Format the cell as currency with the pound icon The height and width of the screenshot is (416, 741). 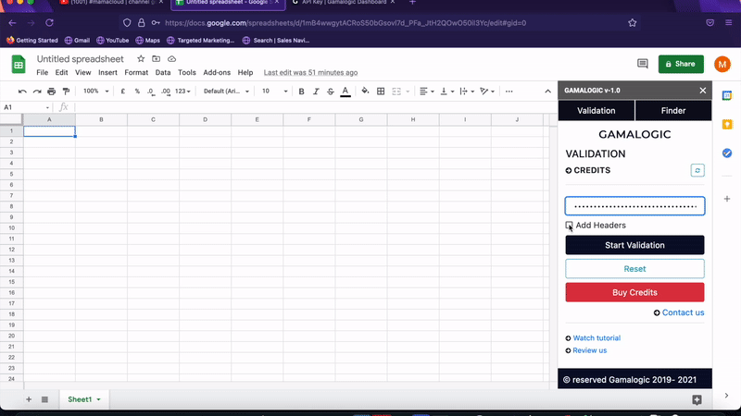(123, 92)
